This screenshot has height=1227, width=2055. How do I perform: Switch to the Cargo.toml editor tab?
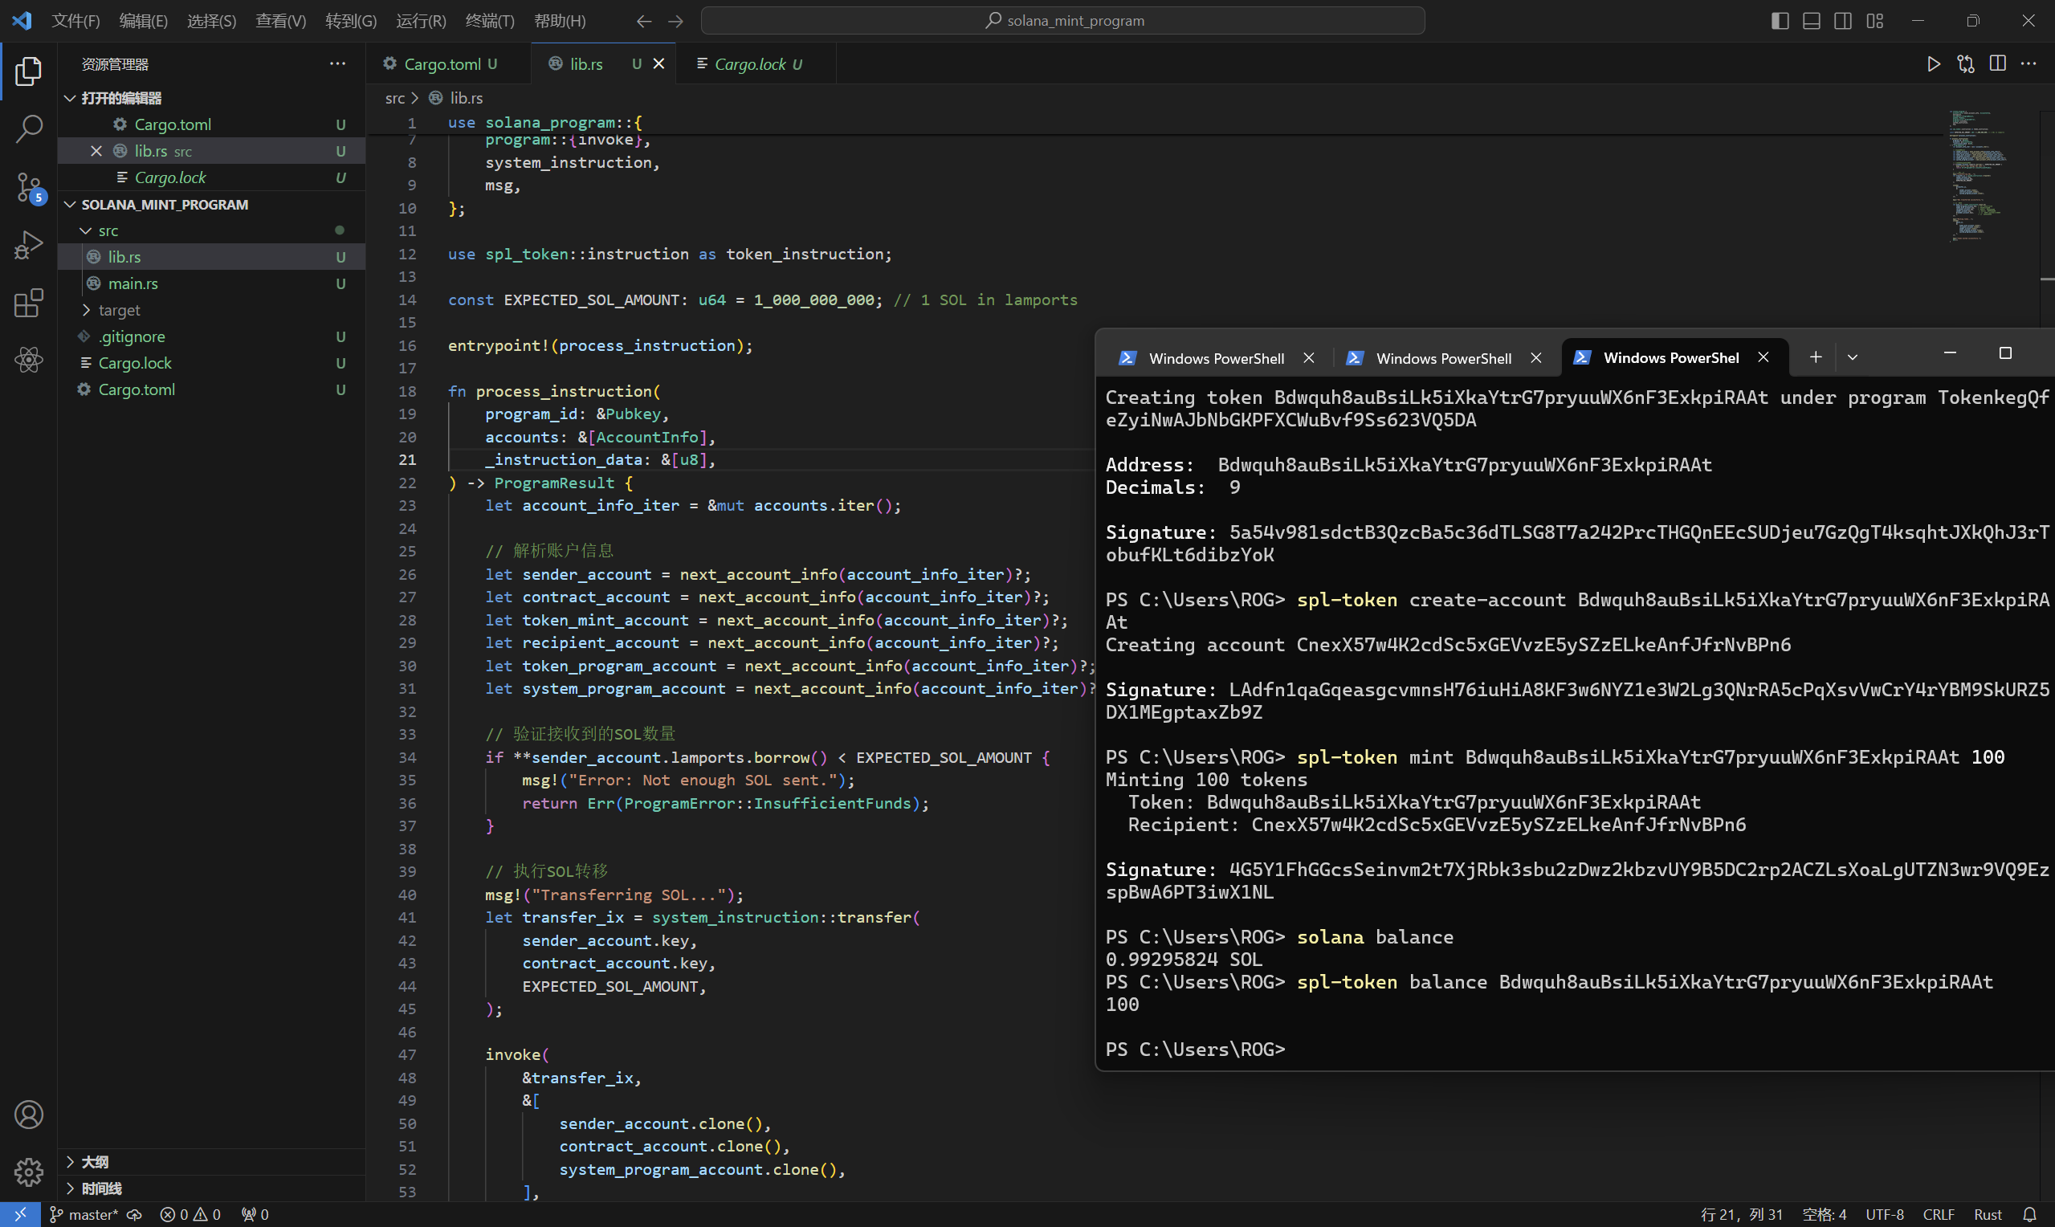(x=442, y=63)
